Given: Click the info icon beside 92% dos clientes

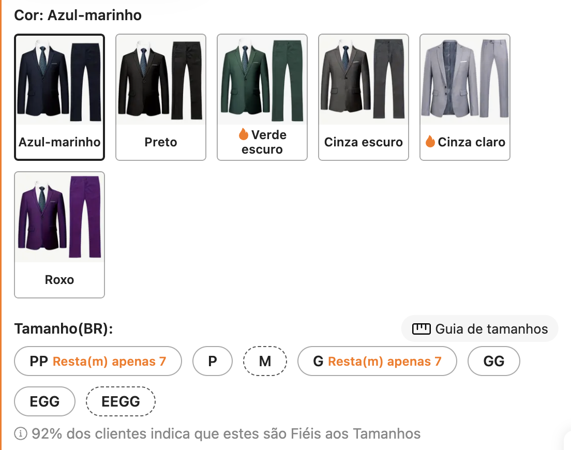Looking at the screenshot, I should click(21, 433).
